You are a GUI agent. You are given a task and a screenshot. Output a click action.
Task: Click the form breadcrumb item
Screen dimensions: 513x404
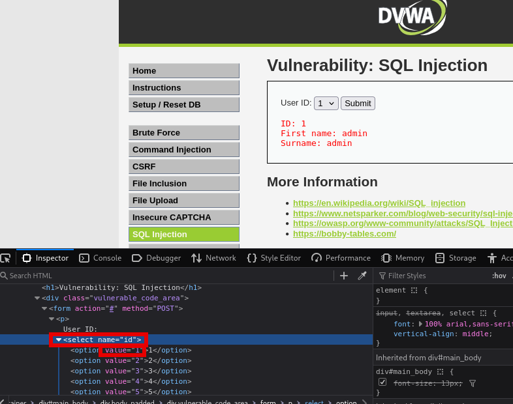point(268,401)
